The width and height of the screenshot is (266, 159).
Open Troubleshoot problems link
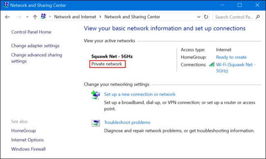(127, 122)
